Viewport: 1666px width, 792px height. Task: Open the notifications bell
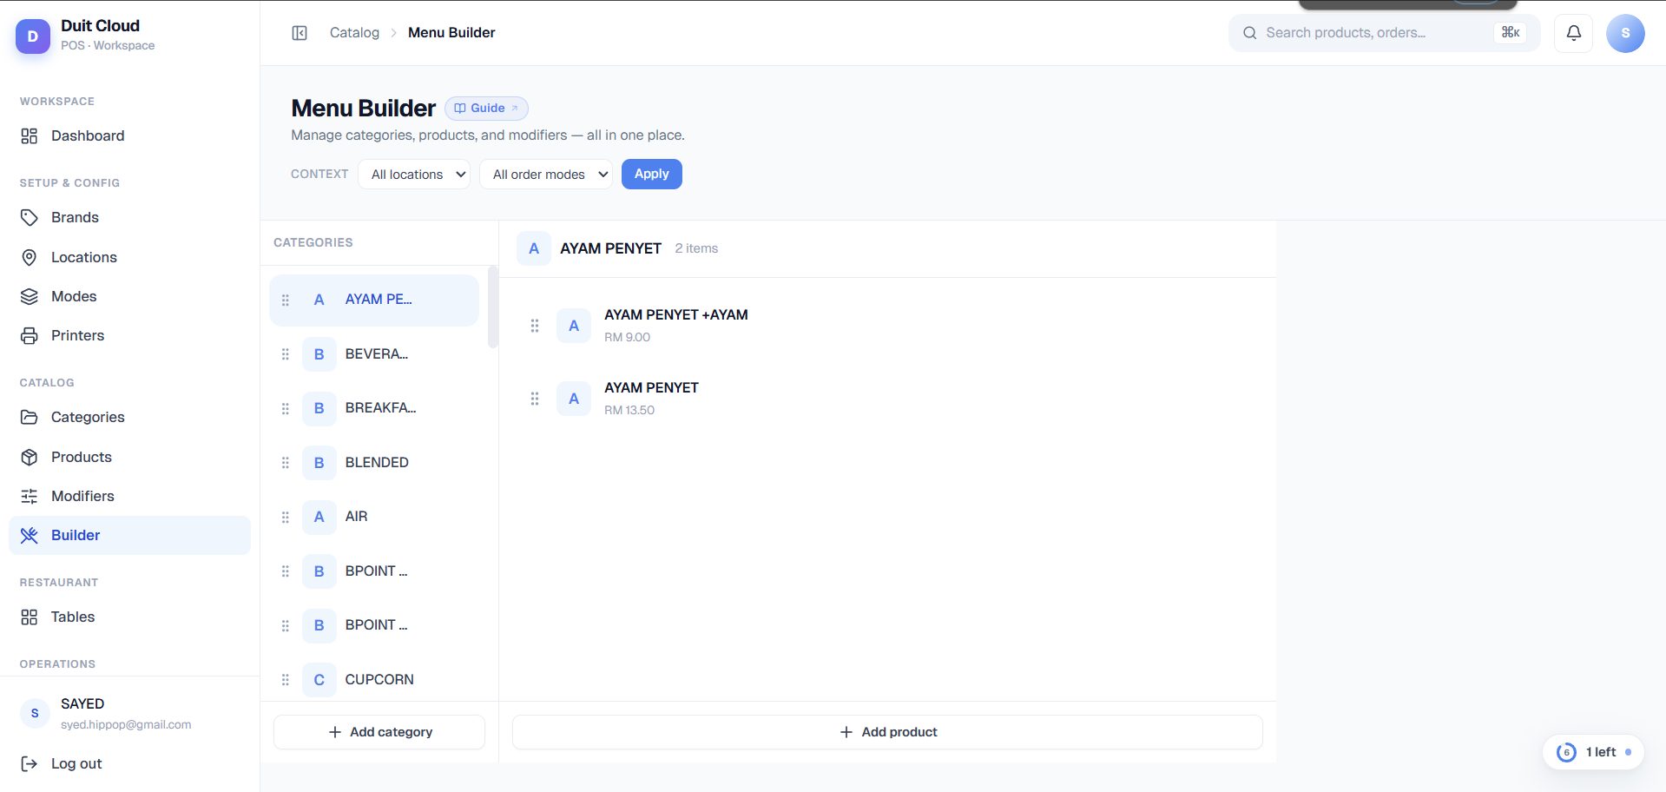coord(1573,33)
